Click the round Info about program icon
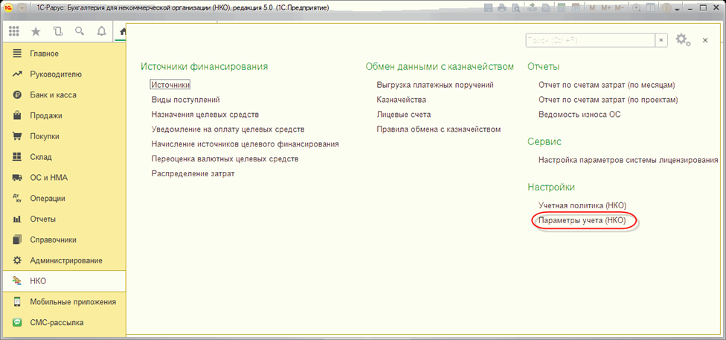Viewport: 726px width, 340px height. click(666, 8)
